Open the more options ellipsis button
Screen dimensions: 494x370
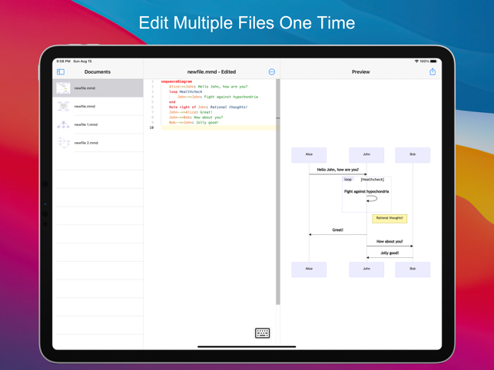[x=271, y=72]
